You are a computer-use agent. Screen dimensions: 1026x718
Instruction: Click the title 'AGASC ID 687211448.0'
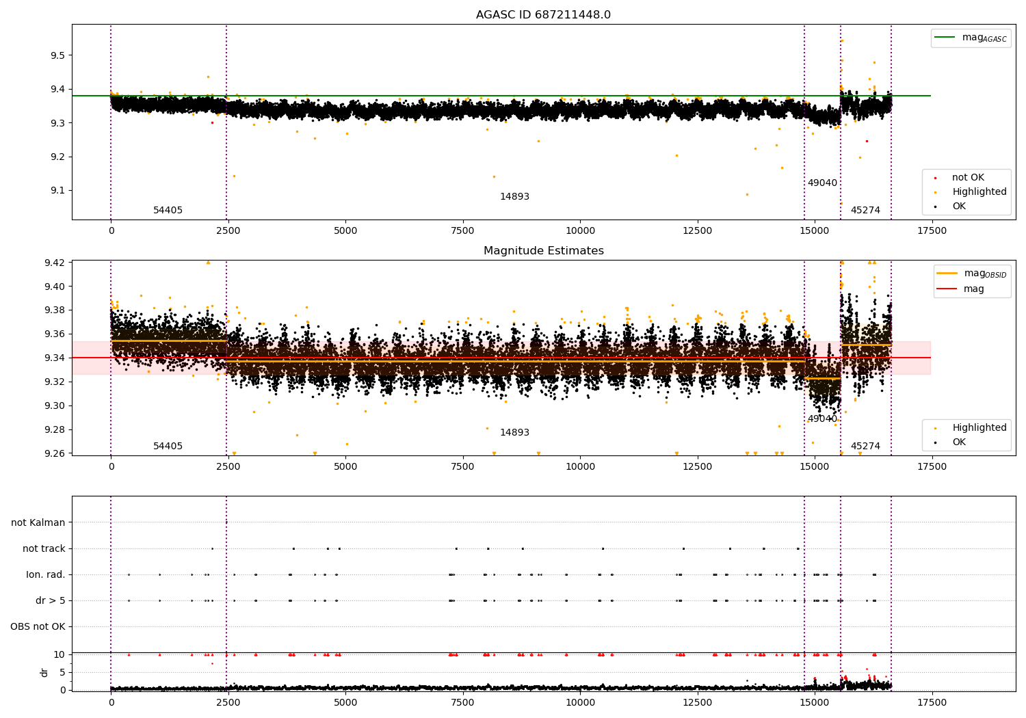pyautogui.click(x=543, y=15)
